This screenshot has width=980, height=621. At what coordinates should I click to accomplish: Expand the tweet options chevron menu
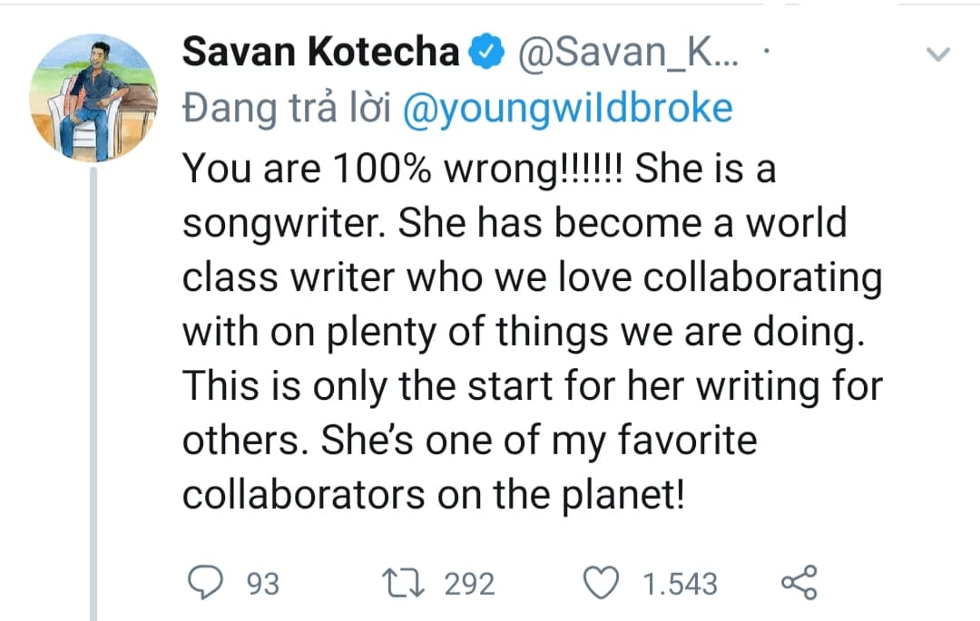tap(939, 55)
